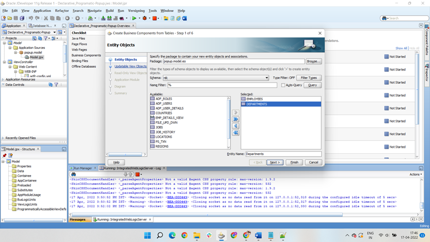430x242 pixels.
Task: Switch to the Database Navigator tab
Action: coord(42,26)
